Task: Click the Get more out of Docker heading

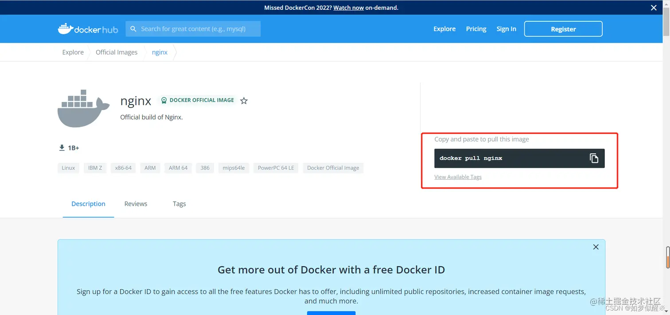Action: [x=331, y=270]
